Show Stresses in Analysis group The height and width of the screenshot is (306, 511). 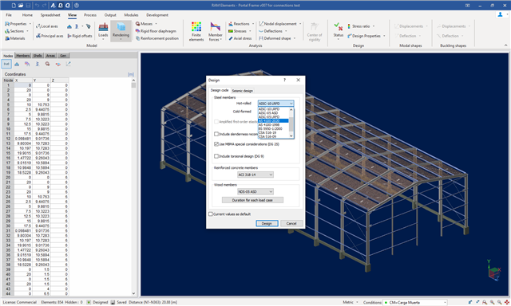click(x=237, y=31)
